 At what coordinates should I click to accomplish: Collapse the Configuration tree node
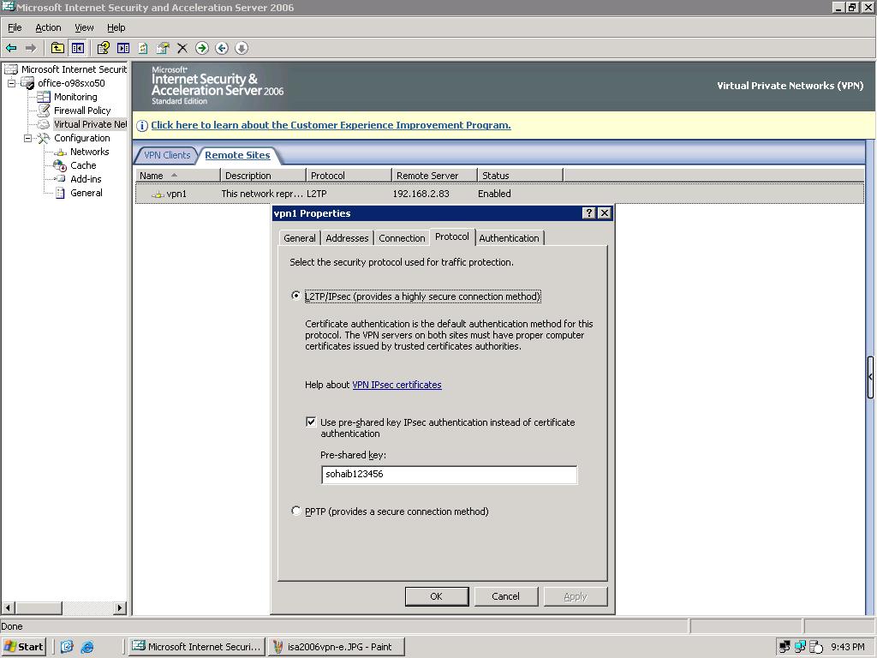pyautogui.click(x=27, y=138)
